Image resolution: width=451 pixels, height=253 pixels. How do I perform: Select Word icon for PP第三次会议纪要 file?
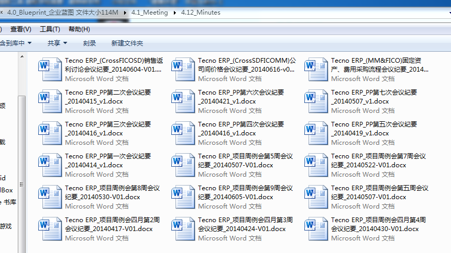pos(50,133)
